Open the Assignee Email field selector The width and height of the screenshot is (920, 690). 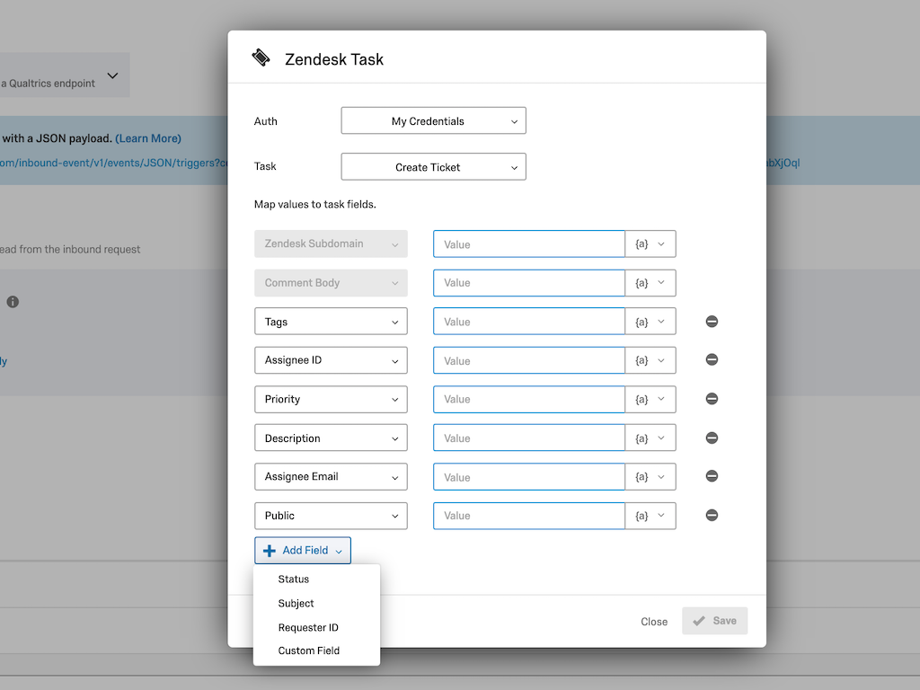[331, 477]
